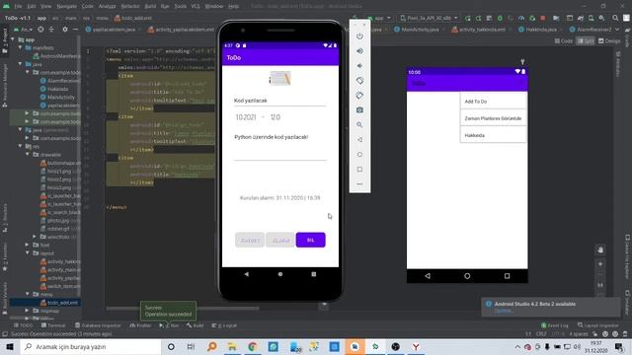This screenshot has width=632, height=355.
Task: Open the Terminal tool window
Action: tap(53, 325)
